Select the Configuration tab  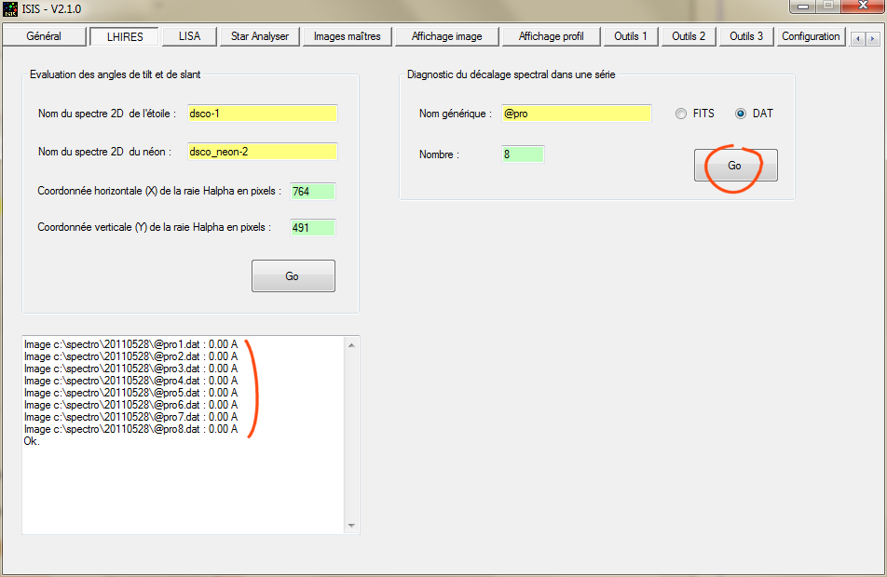click(810, 36)
